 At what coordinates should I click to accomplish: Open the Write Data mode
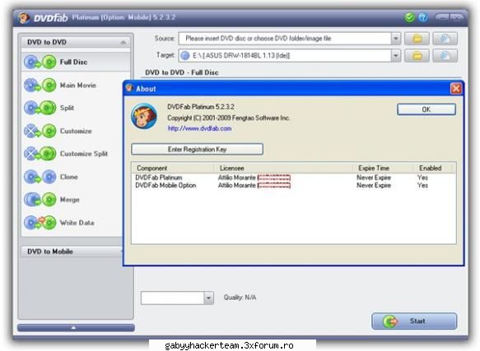(76, 223)
